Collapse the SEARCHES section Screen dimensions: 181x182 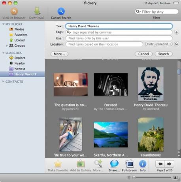pos(3,53)
